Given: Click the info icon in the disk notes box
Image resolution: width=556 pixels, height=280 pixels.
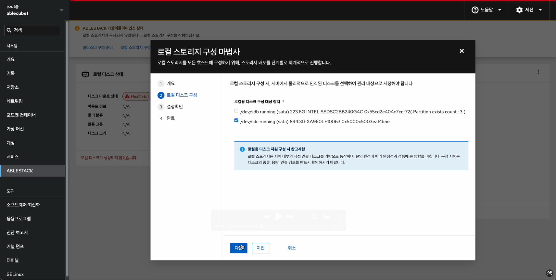Looking at the screenshot, I should pyautogui.click(x=242, y=149).
